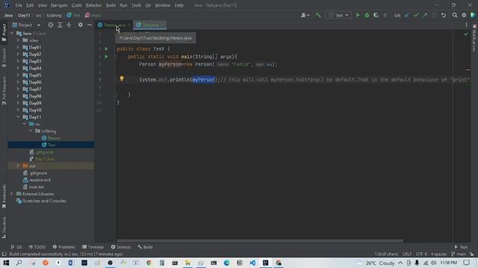Toggle the Commit tool window stripe
Screen dimensions: 478x268
point(4,58)
